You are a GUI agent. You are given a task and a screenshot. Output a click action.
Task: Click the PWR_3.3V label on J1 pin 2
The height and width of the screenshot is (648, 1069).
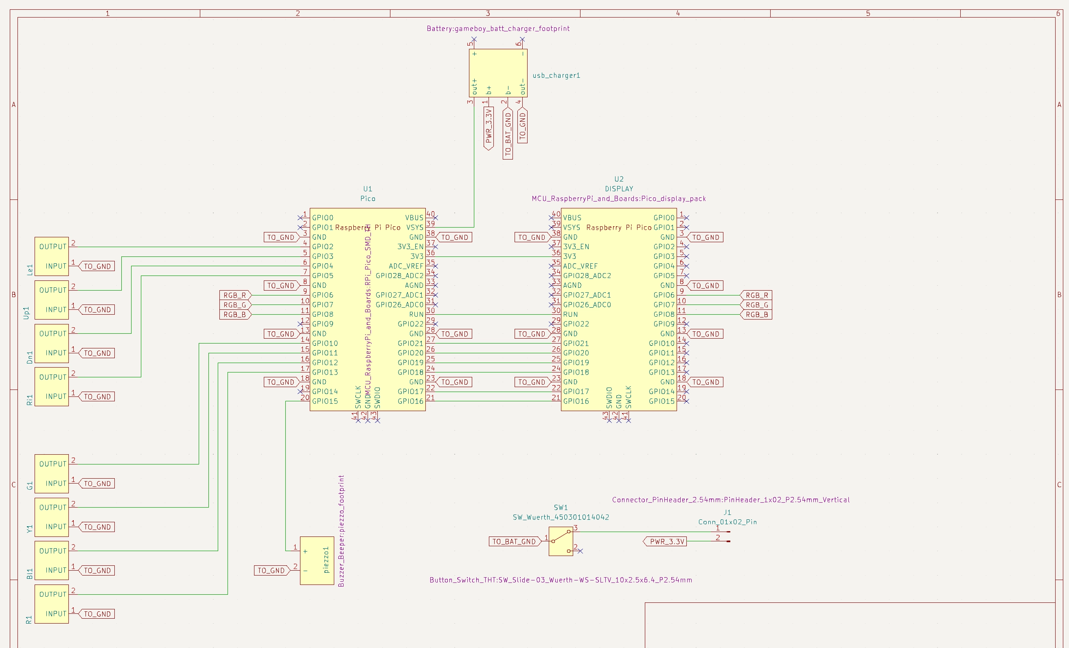pyautogui.click(x=665, y=541)
